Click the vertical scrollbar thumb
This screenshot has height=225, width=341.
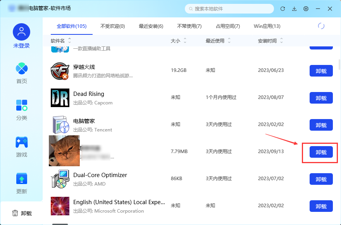click(339, 65)
